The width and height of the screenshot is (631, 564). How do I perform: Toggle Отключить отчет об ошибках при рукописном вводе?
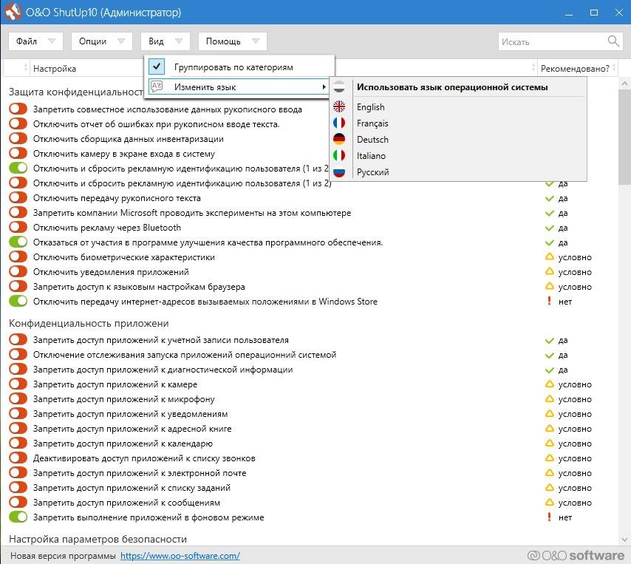tap(18, 123)
